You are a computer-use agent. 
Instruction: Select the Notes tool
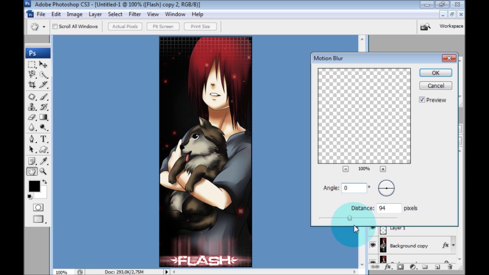[x=32, y=162]
